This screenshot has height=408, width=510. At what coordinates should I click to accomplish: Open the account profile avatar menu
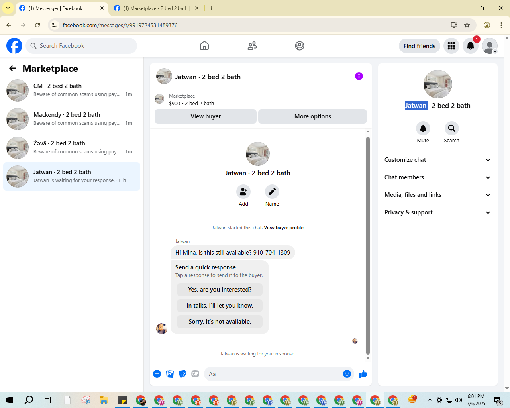(x=490, y=46)
